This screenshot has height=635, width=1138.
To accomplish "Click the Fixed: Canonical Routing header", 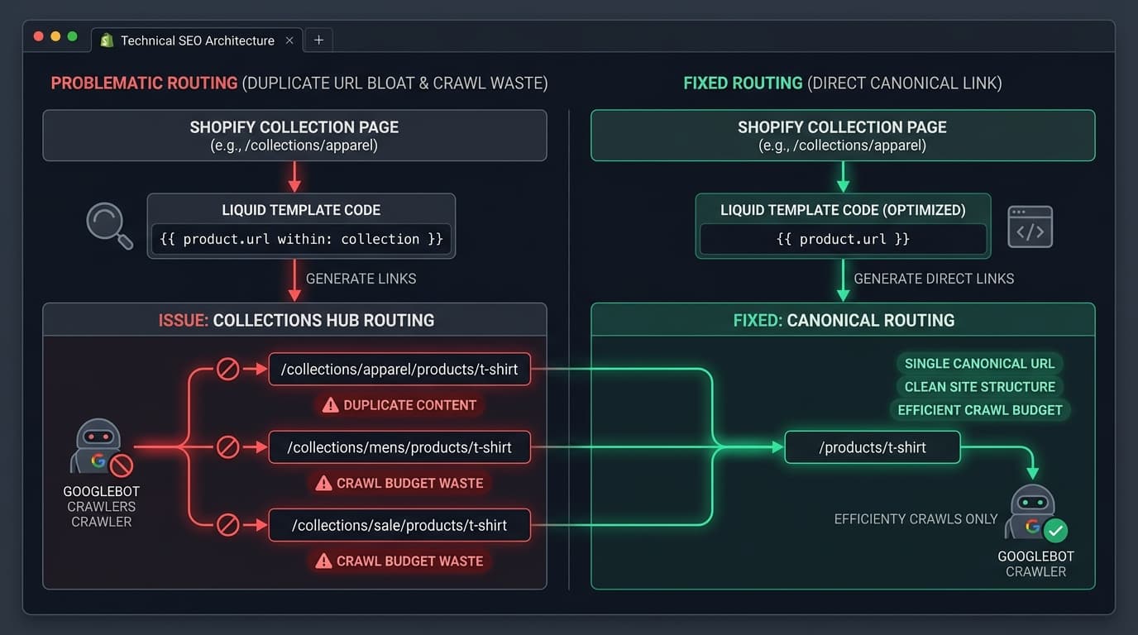I will coord(843,320).
